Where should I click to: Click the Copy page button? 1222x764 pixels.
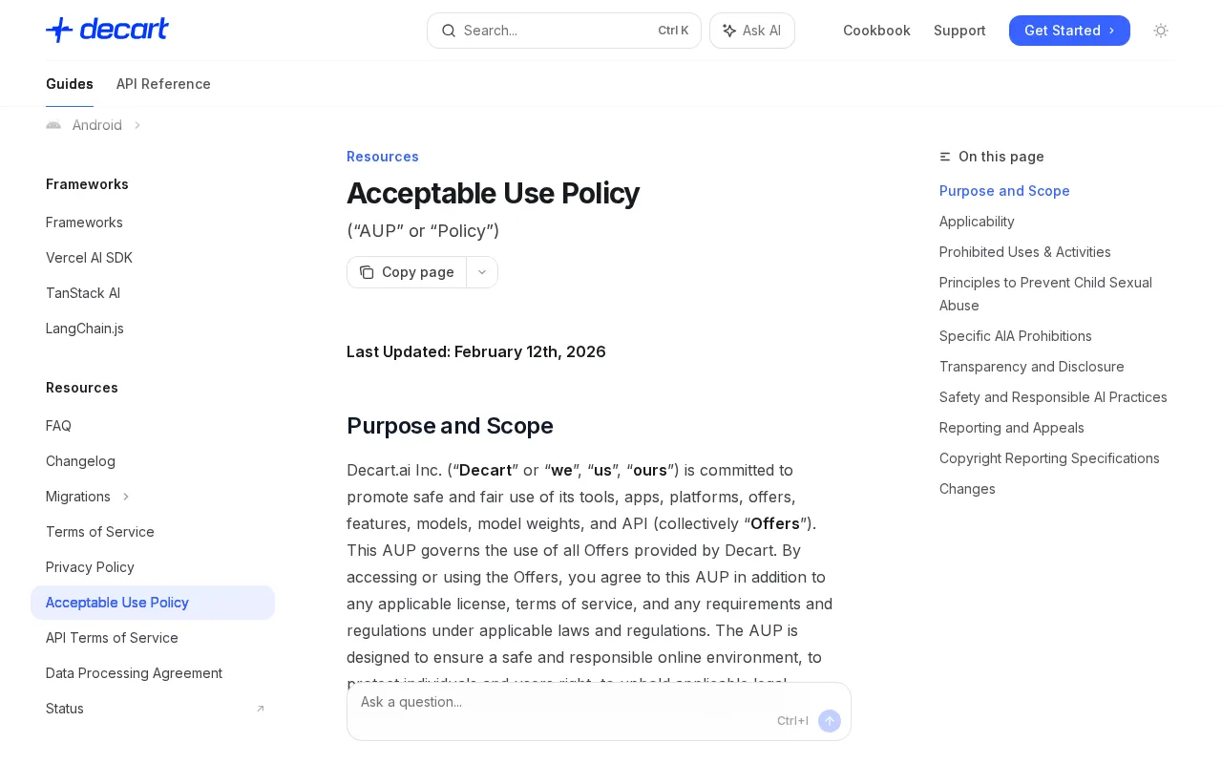click(407, 272)
